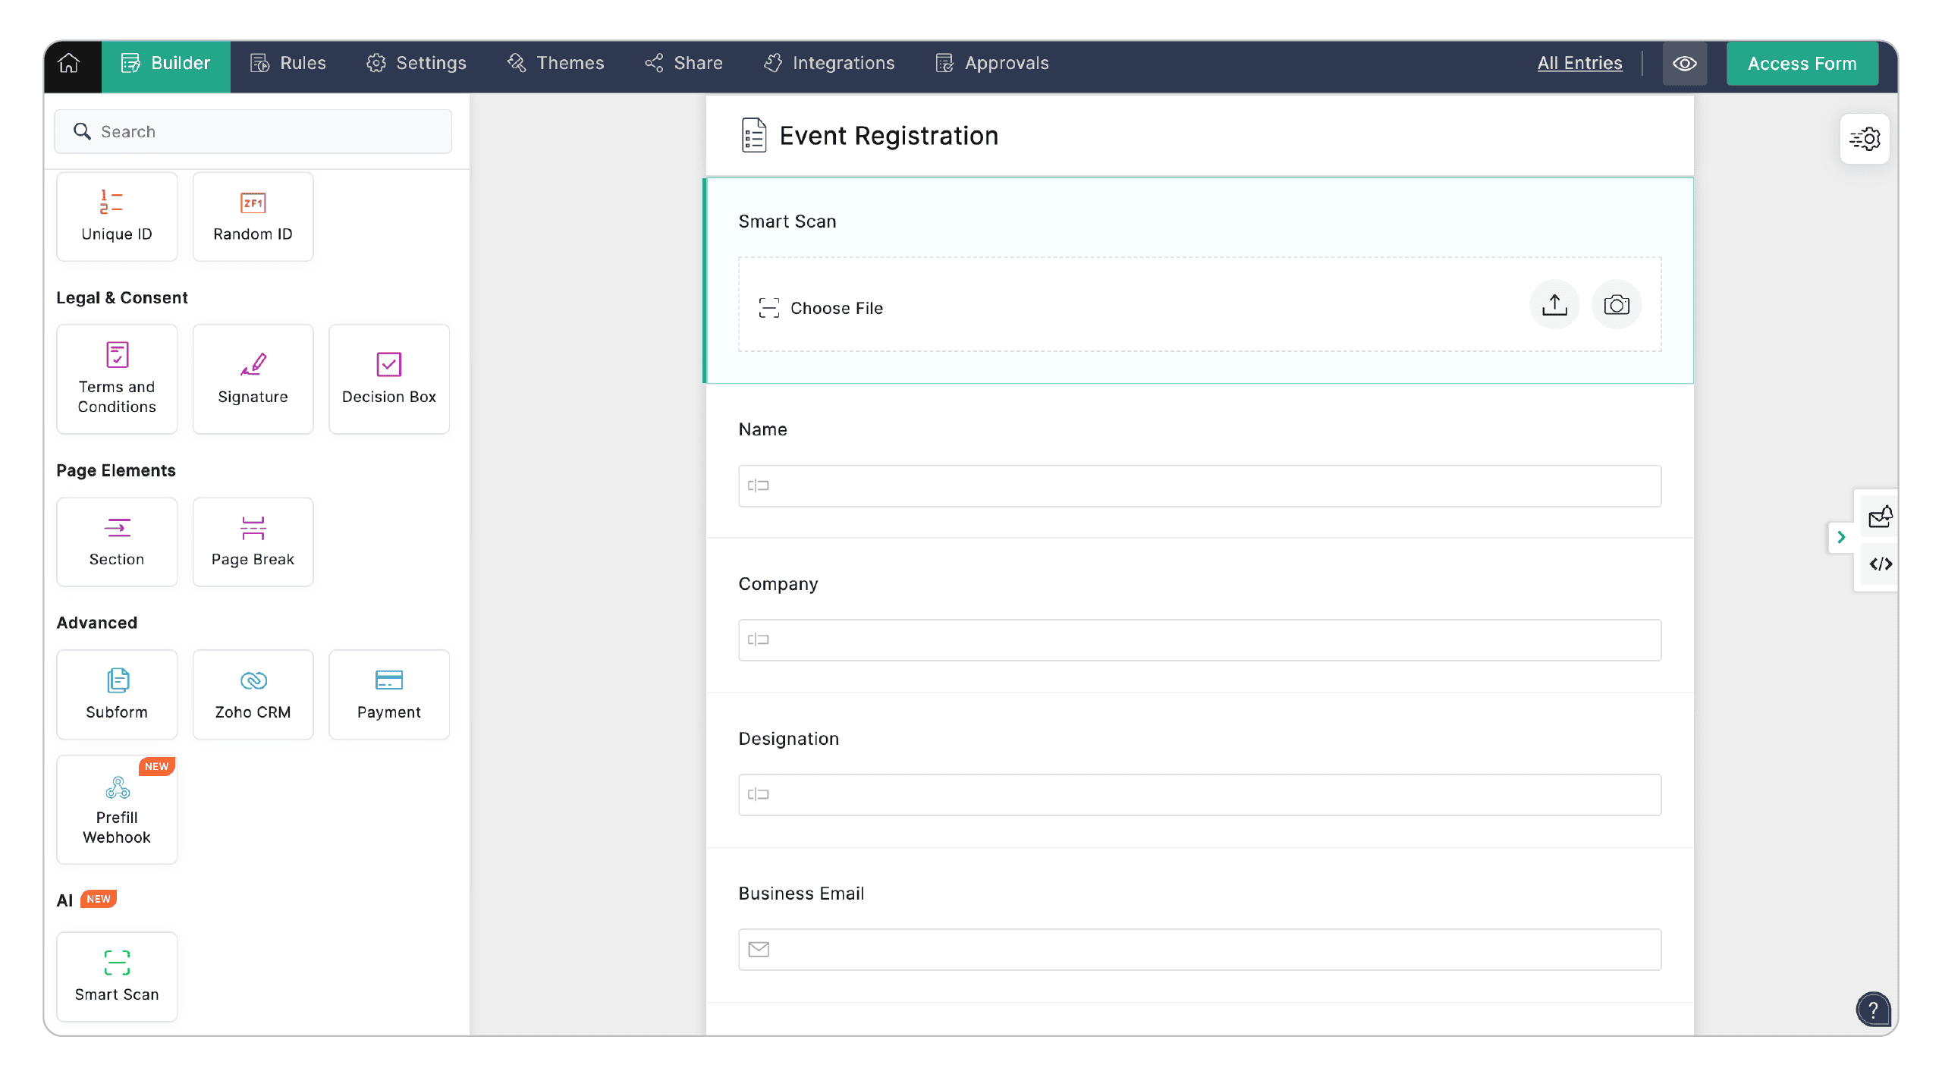The image size is (1942, 1068).
Task: Open the Rules tab
Action: (x=288, y=64)
